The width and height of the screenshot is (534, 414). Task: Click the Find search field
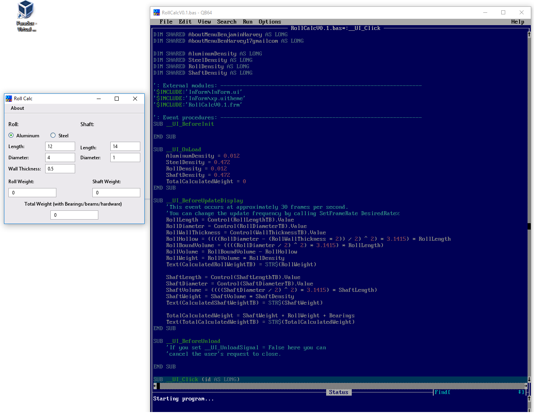484,392
